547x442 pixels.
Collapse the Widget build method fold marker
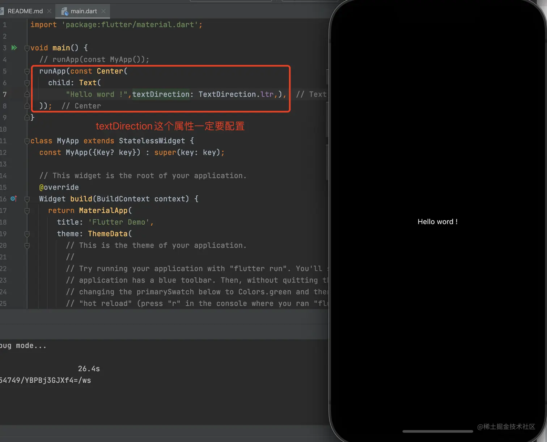27,199
